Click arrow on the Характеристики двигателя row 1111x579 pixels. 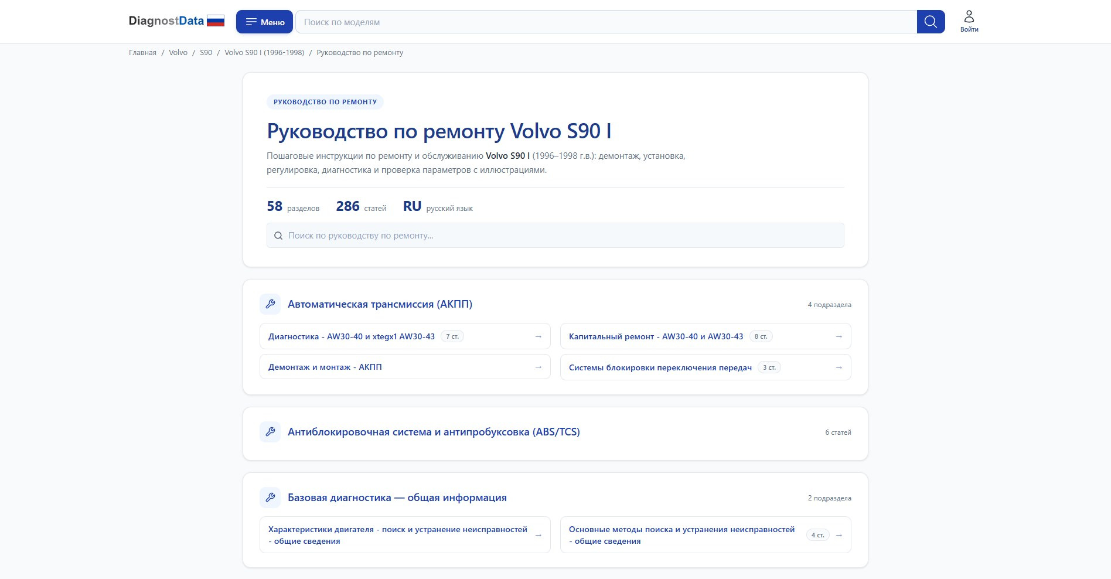pos(538,535)
